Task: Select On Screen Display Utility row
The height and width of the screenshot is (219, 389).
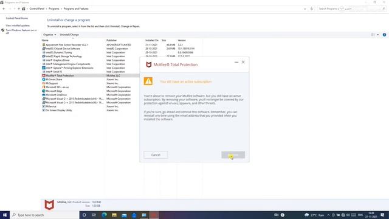Action: pyautogui.click(x=91, y=110)
